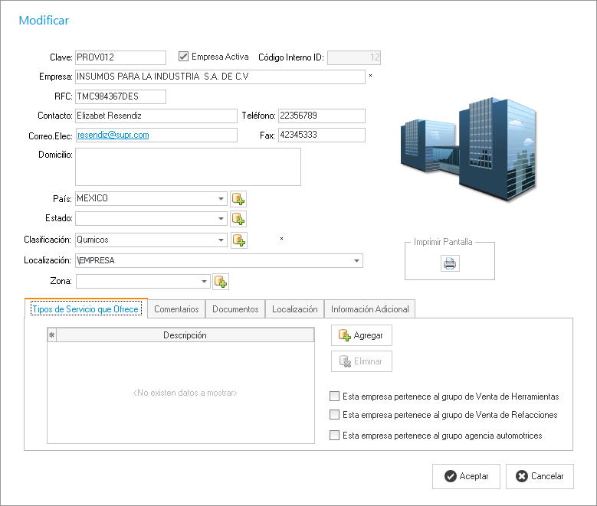597x506 pixels.
Task: Switch to the Comentarios tab
Action: point(176,309)
